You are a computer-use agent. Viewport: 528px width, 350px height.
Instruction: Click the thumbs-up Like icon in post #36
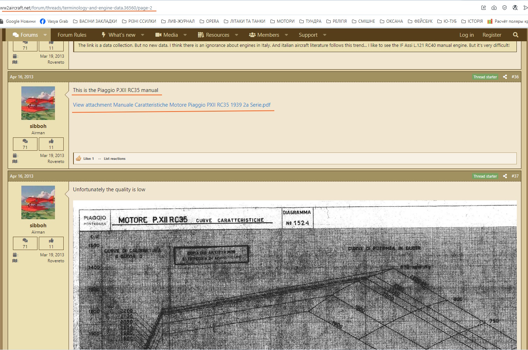(78, 158)
